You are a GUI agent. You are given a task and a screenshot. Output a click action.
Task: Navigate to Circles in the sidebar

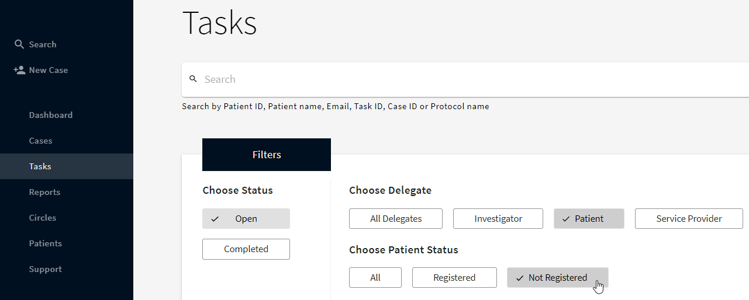(43, 218)
